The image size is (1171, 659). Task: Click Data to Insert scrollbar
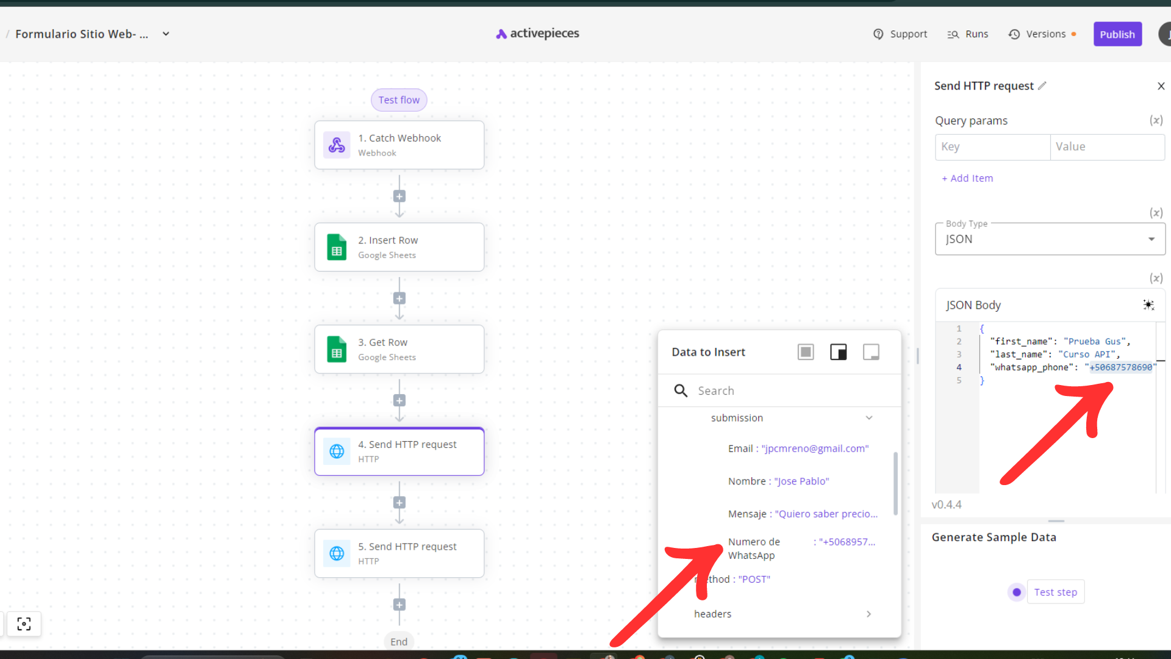[x=895, y=483]
